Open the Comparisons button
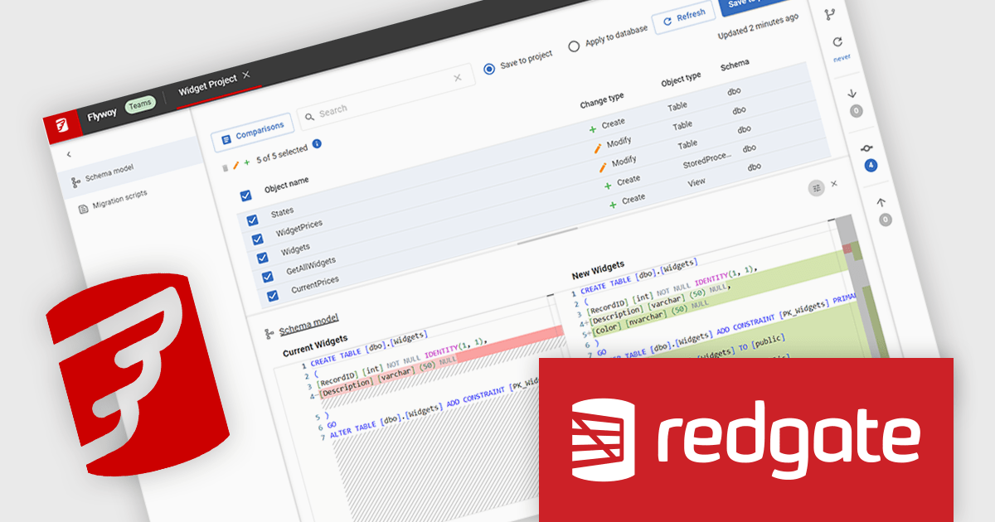Viewport: 995px width, 522px height. coord(253,133)
